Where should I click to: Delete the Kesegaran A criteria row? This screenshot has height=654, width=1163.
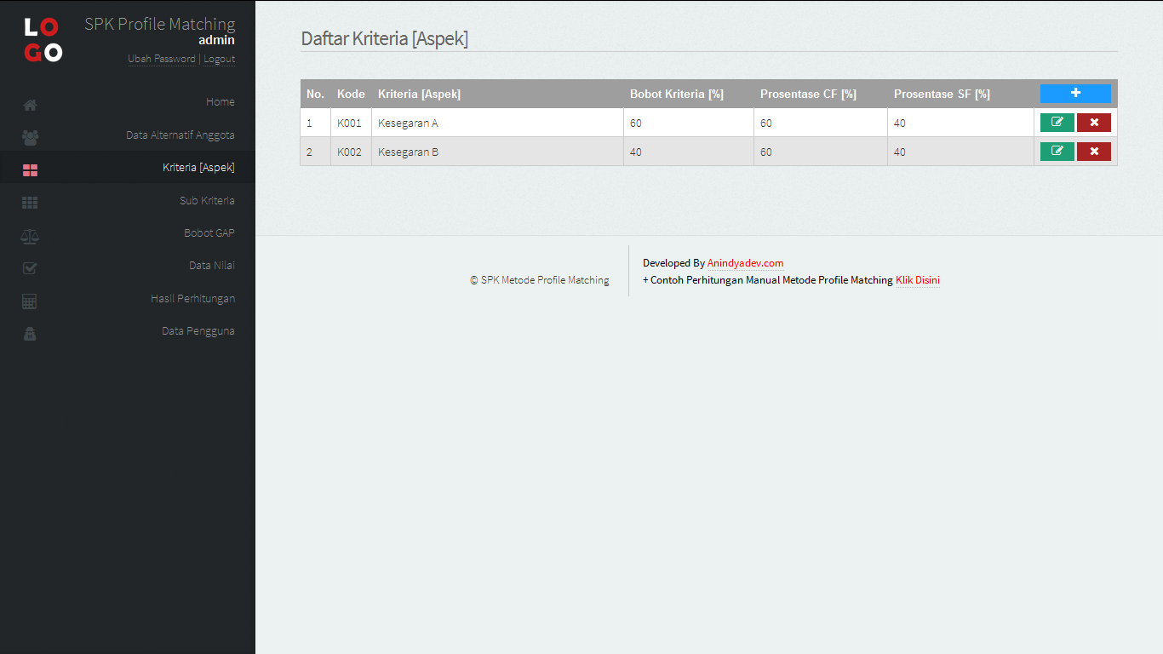1093,123
